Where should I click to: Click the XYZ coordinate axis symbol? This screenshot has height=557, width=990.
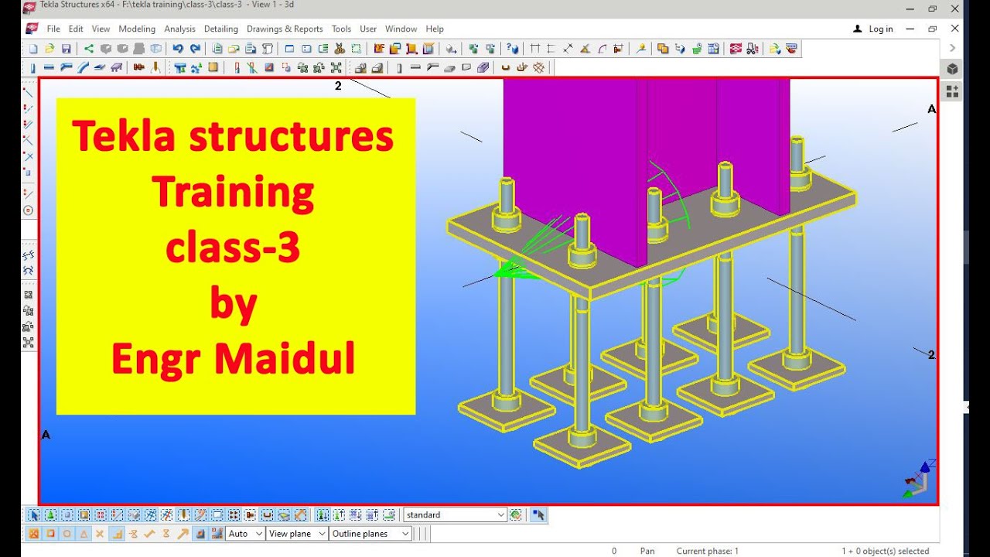[x=920, y=478]
